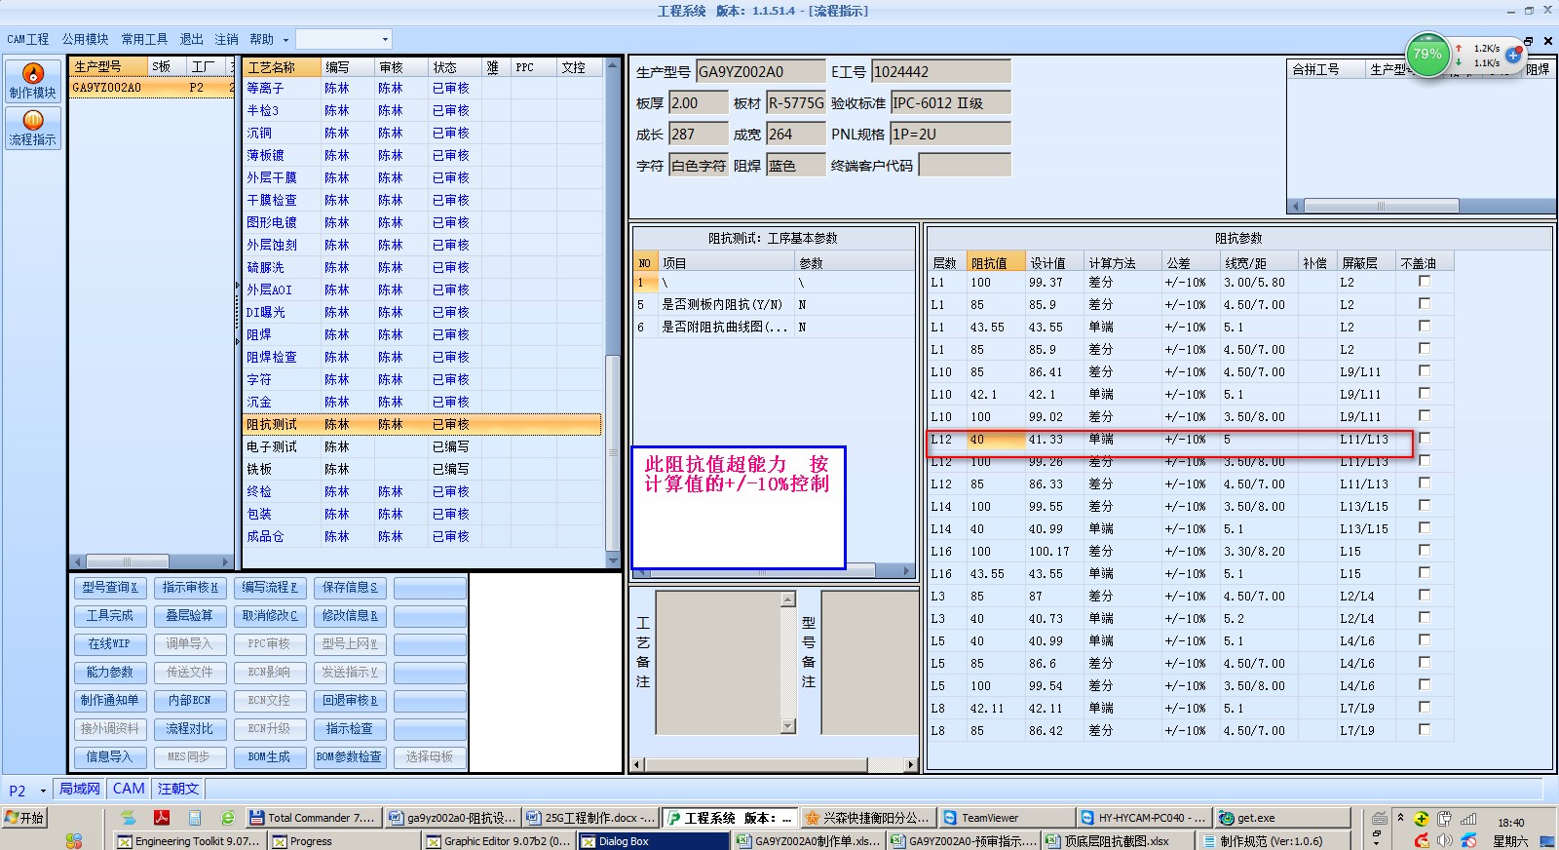The image size is (1559, 850).
Task: Click 合拼工号 panel horizontal scrollbar thumb
Action: click(1381, 206)
